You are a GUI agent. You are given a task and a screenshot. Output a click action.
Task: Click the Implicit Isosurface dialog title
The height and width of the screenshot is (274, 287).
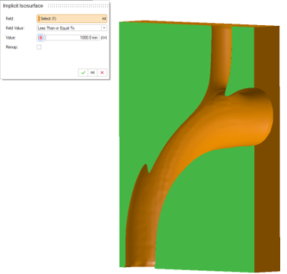click(23, 5)
